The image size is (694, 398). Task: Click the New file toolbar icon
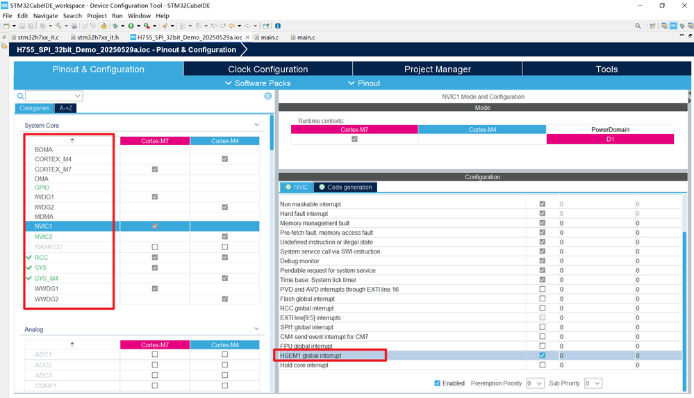pyautogui.click(x=6, y=26)
